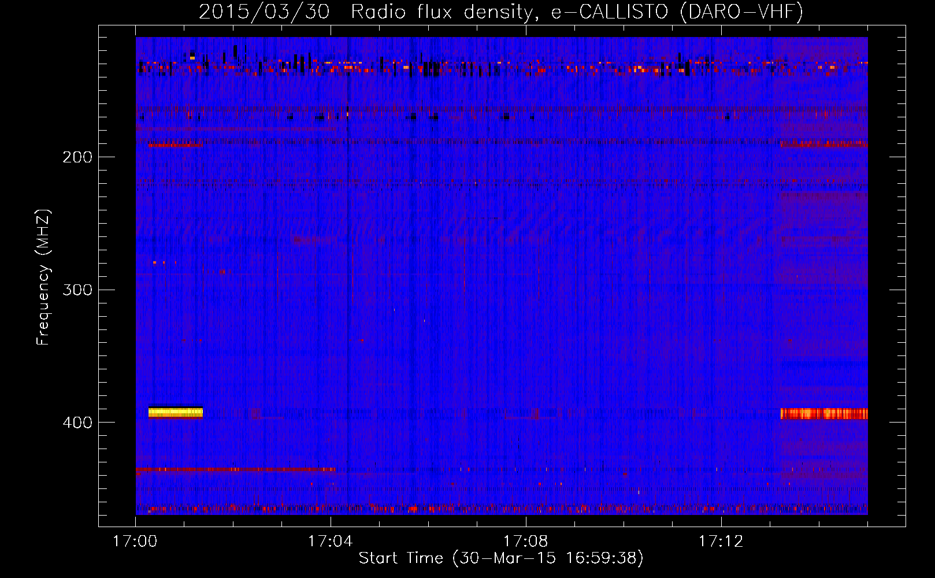The height and width of the screenshot is (578, 935).
Task: Click the '17:08' time tick label
Action: tap(526, 542)
